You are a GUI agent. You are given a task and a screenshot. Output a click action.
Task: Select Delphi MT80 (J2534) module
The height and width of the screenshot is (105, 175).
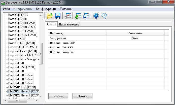tap(21, 83)
